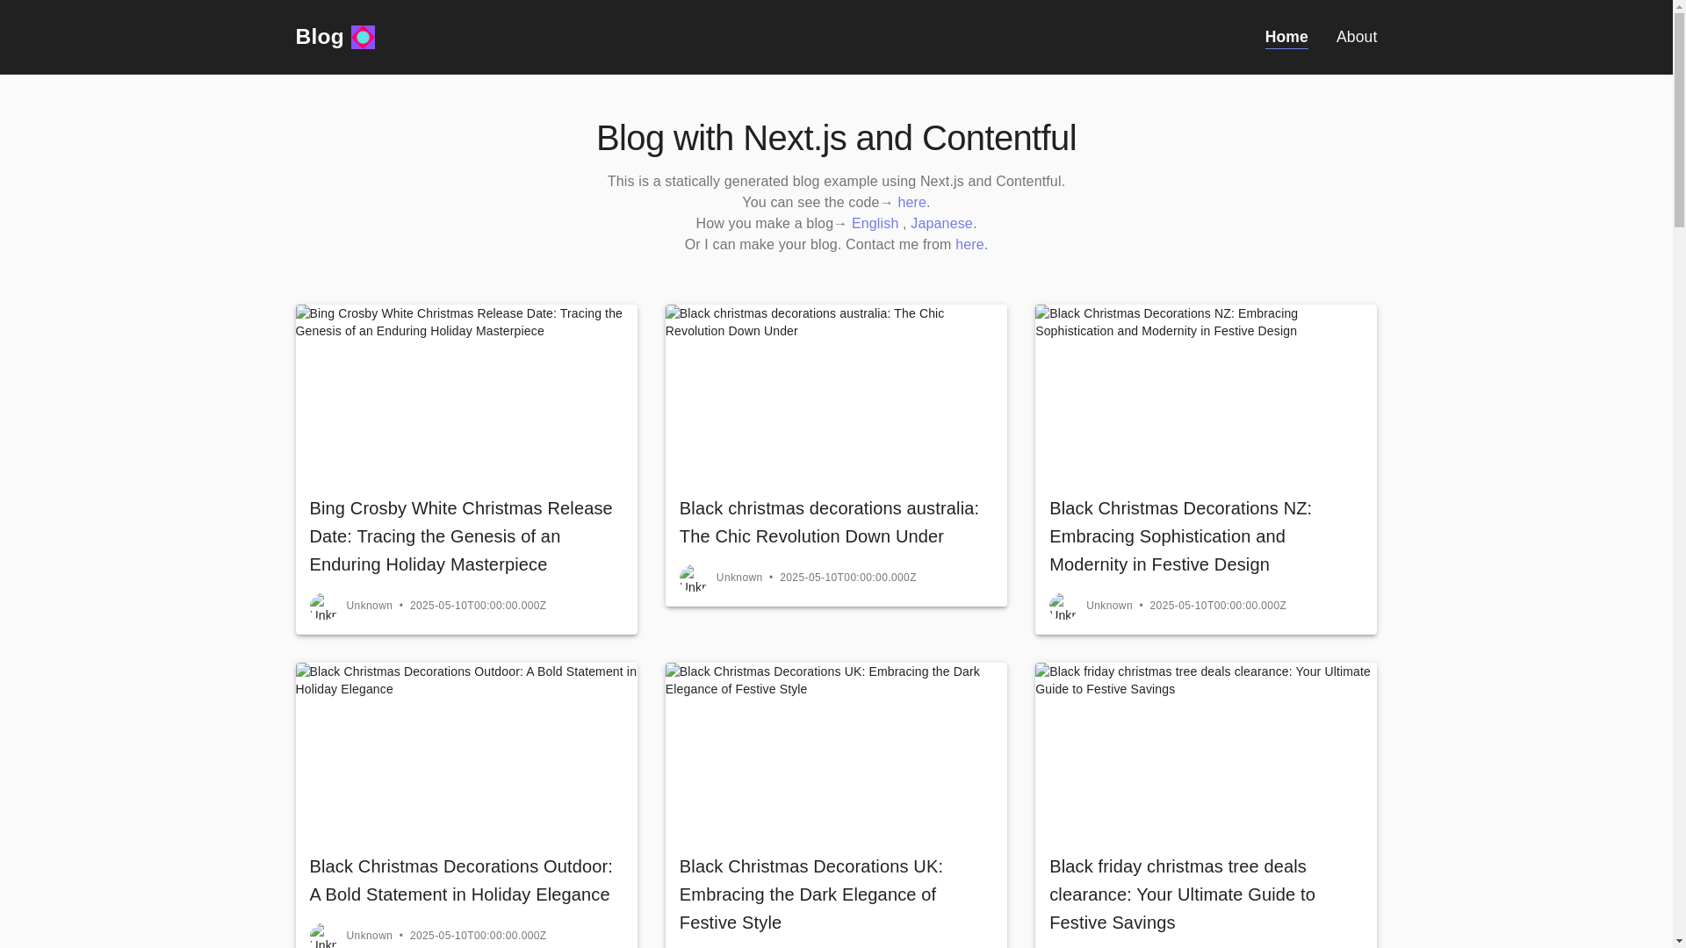
Task: Open Black Christmas Decorations Outdoor title link
Action: click(x=461, y=880)
